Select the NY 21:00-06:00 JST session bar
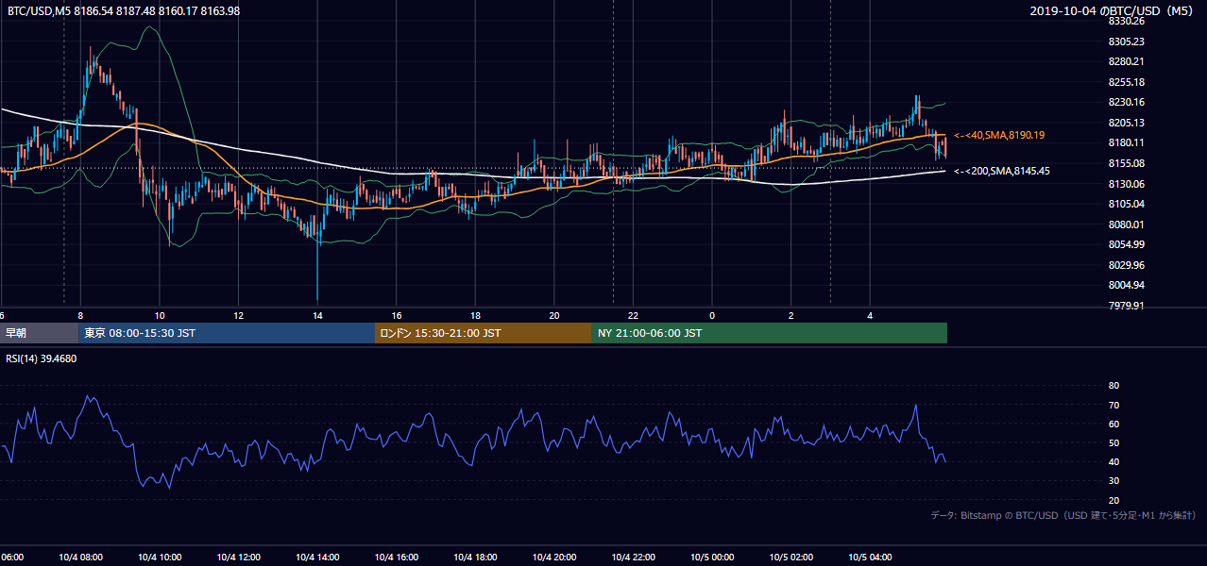This screenshot has height=566, width=1207. coord(770,333)
